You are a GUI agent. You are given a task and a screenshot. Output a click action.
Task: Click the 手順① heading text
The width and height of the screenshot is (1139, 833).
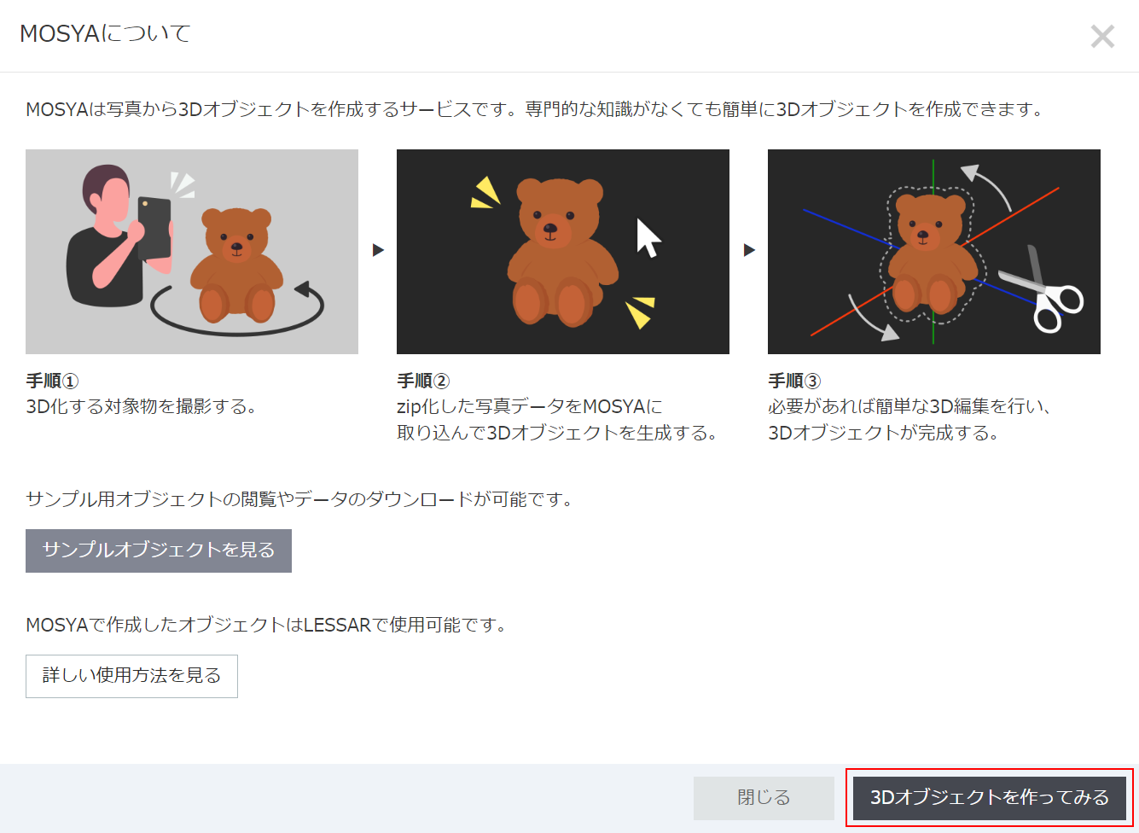click(52, 381)
